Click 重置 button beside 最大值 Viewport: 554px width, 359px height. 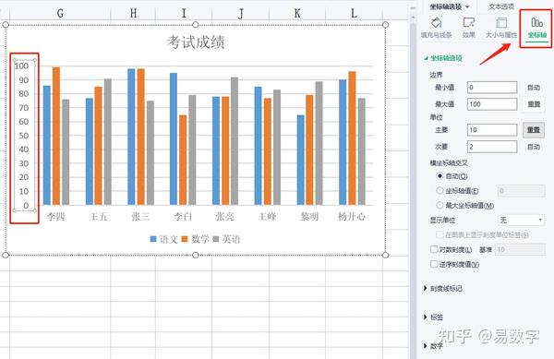point(534,104)
